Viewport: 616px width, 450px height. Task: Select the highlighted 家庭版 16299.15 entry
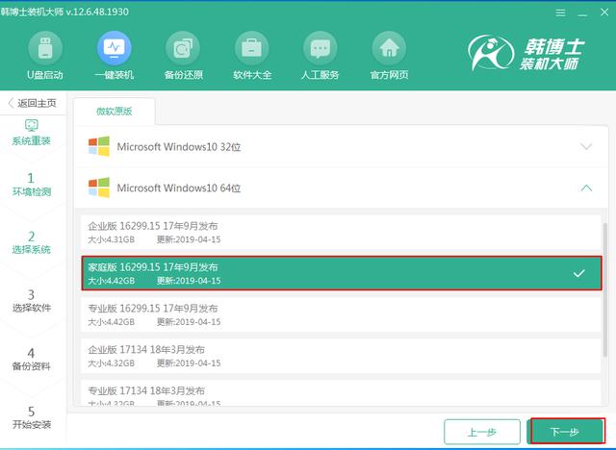(337, 273)
